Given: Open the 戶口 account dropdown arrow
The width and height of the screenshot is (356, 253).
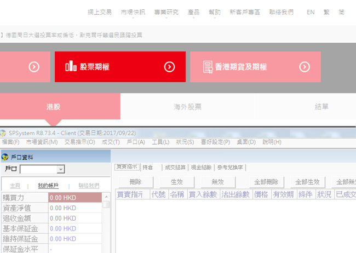Looking at the screenshot, I should click(x=61, y=169).
